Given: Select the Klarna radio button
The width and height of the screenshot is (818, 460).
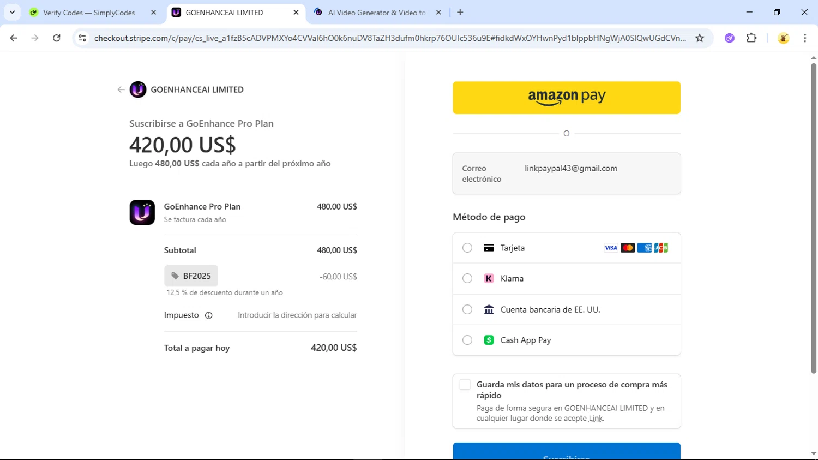Looking at the screenshot, I should click(467, 278).
